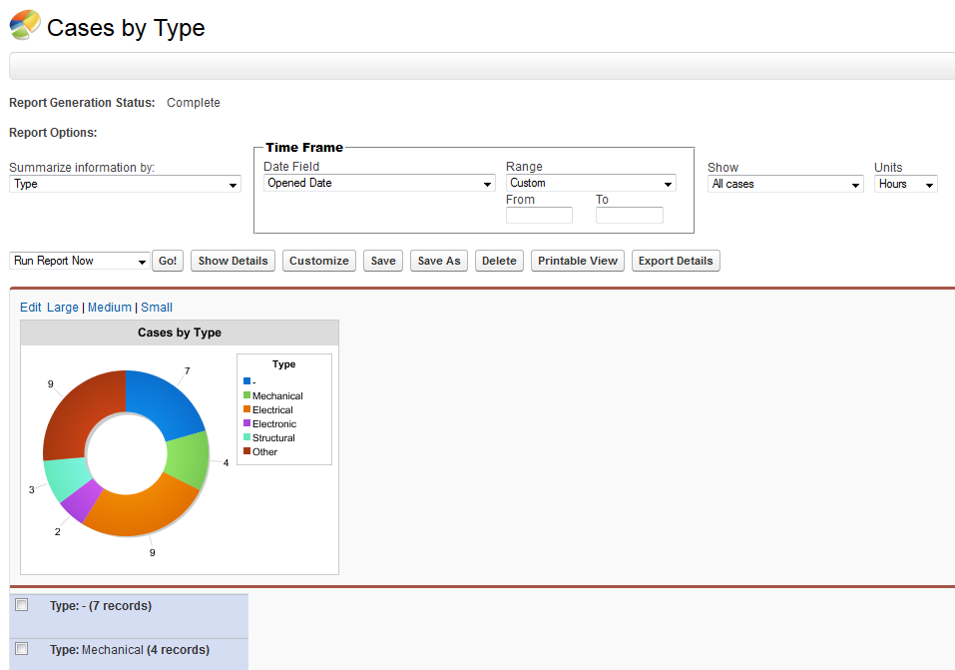Click the data label 2 on the chart
The height and width of the screenshot is (670, 955).
click(57, 531)
